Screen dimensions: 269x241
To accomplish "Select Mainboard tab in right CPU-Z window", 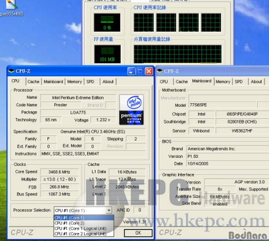I will [x=201, y=81].
